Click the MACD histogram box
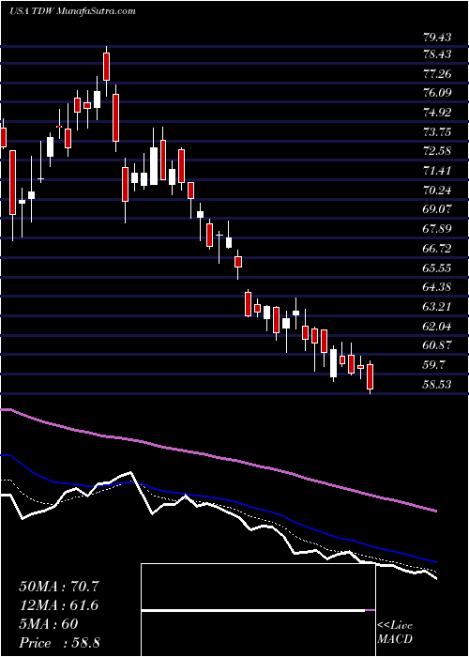 tap(259, 610)
